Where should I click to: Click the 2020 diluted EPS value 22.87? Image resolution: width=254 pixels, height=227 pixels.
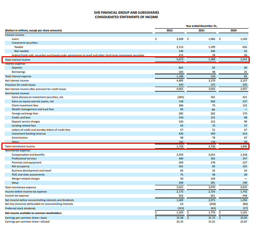click(244, 222)
